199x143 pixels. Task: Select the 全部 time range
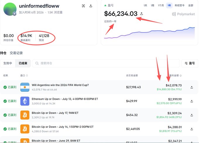191,6
